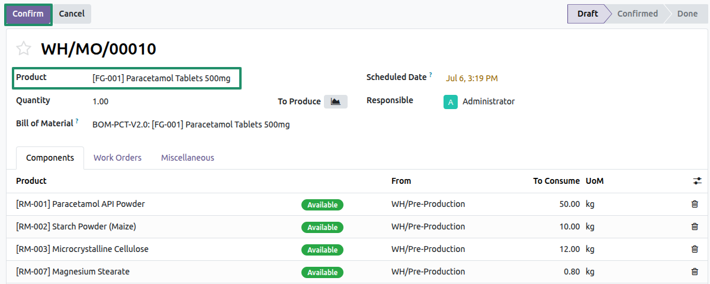Mark WH/MO/00010 as favorite with star
This screenshot has width=710, height=284.
coord(23,49)
